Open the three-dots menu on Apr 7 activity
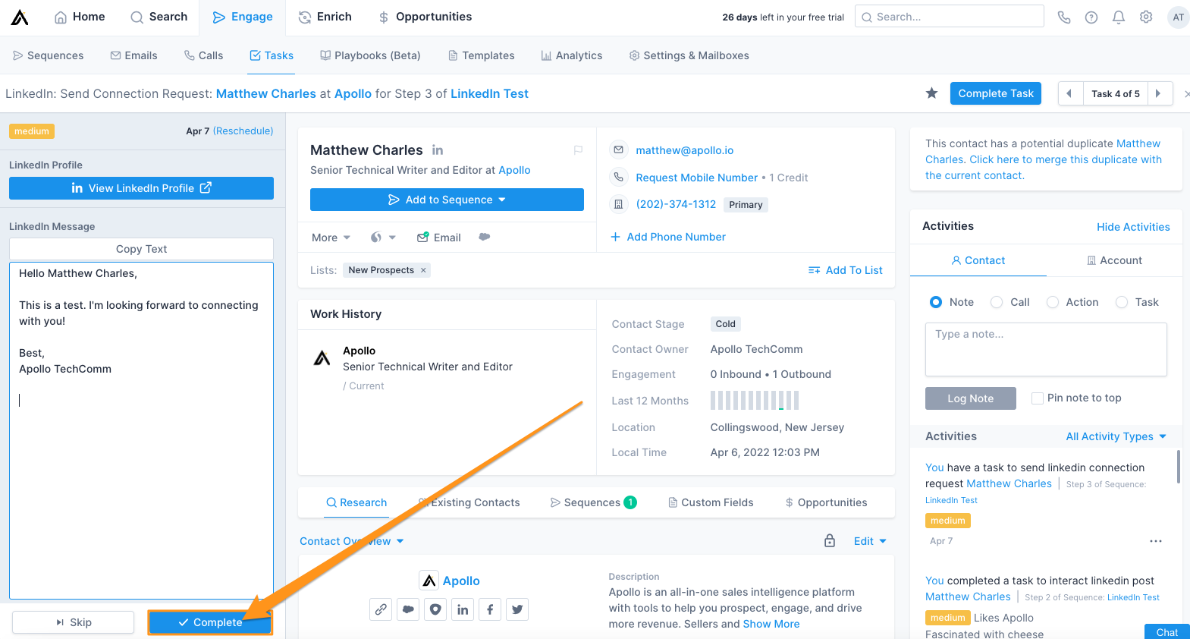 [x=1156, y=541]
